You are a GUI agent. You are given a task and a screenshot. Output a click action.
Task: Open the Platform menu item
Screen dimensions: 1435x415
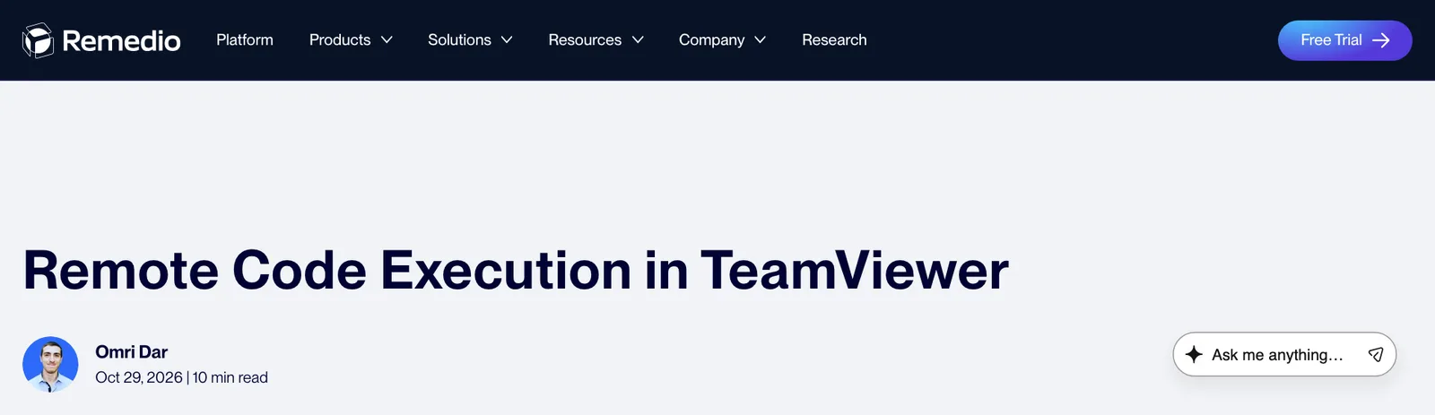pyautogui.click(x=245, y=40)
